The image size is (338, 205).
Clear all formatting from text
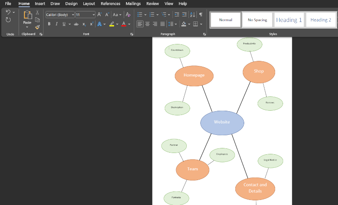coord(128,14)
